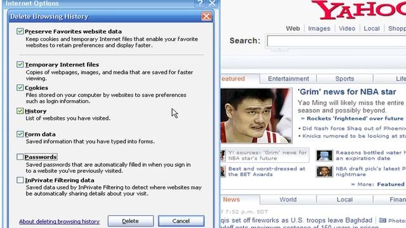Select the Web search tab
The height and width of the screenshot is (228, 406).
pos(293,28)
